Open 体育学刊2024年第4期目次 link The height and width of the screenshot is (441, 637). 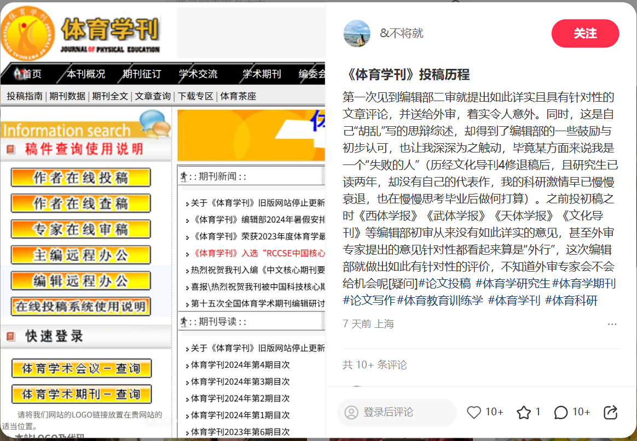[x=240, y=364]
